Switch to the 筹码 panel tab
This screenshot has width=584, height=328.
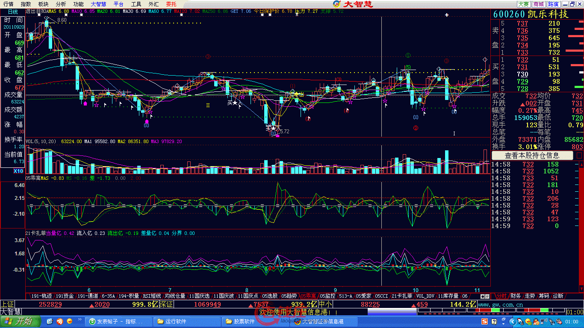(x=544, y=296)
